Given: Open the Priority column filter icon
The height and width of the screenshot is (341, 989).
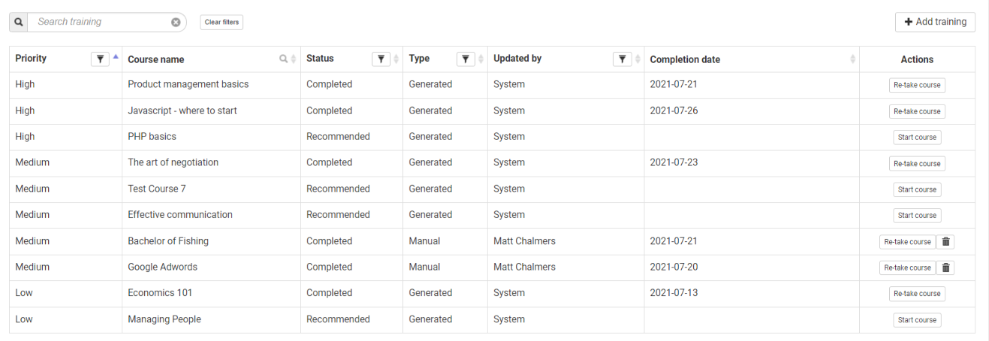Looking at the screenshot, I should click(100, 59).
